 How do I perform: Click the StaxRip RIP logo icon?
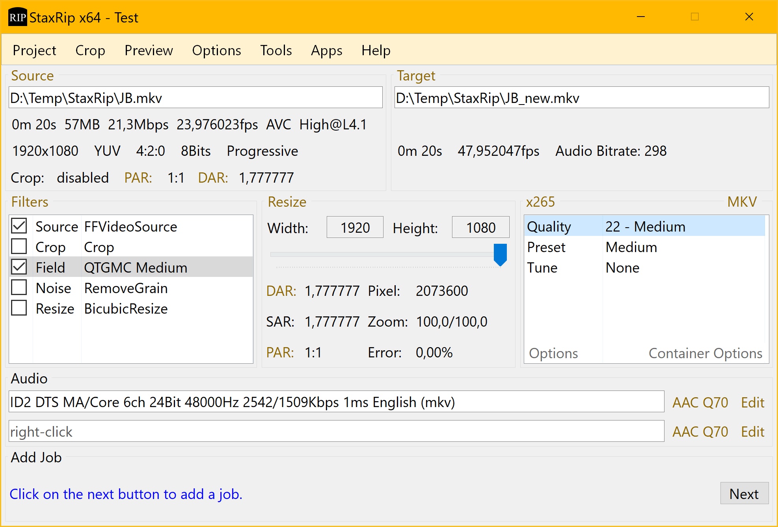tap(17, 17)
